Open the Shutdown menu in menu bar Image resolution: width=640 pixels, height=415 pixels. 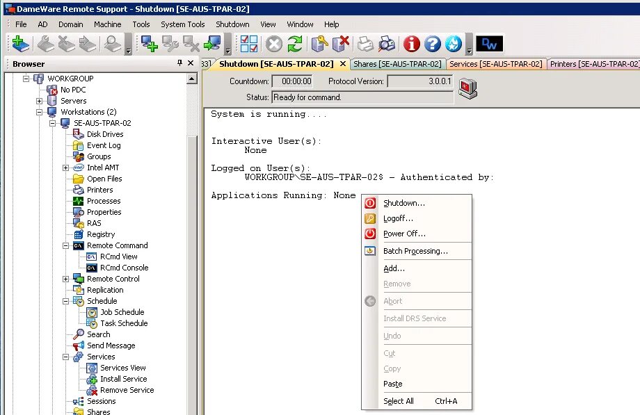point(232,24)
